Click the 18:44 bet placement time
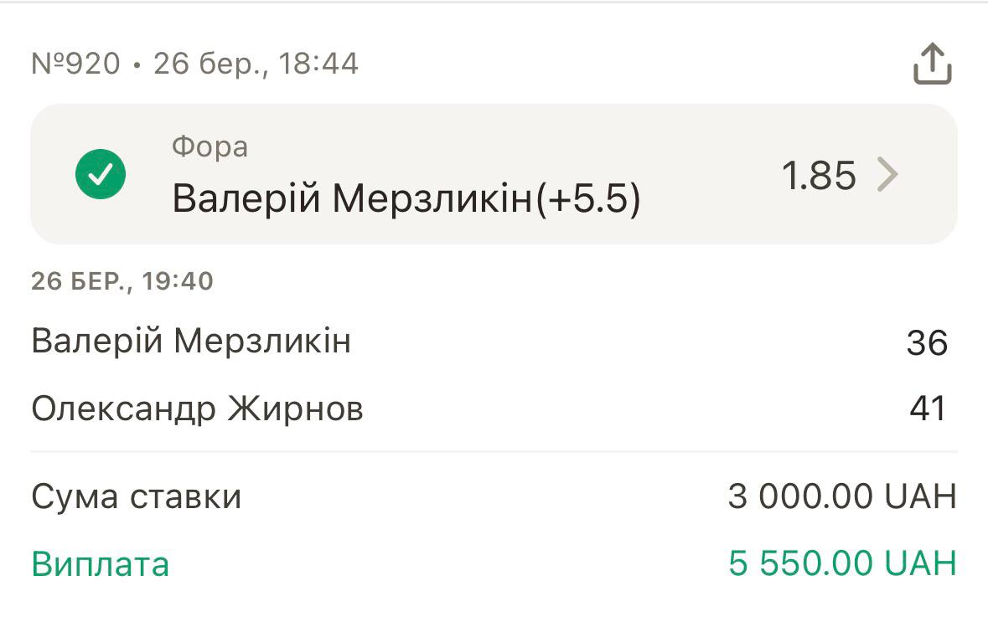This screenshot has width=988, height=627. 318,64
